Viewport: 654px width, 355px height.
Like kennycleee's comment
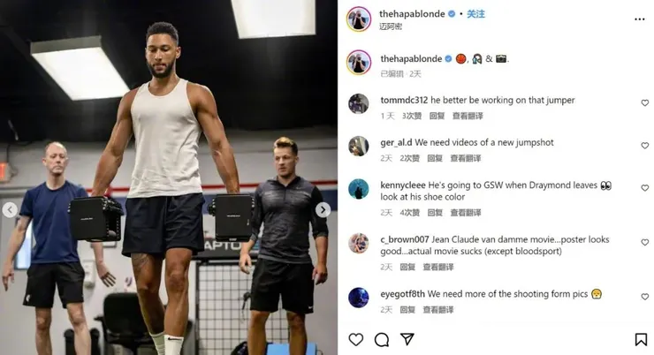click(645, 188)
